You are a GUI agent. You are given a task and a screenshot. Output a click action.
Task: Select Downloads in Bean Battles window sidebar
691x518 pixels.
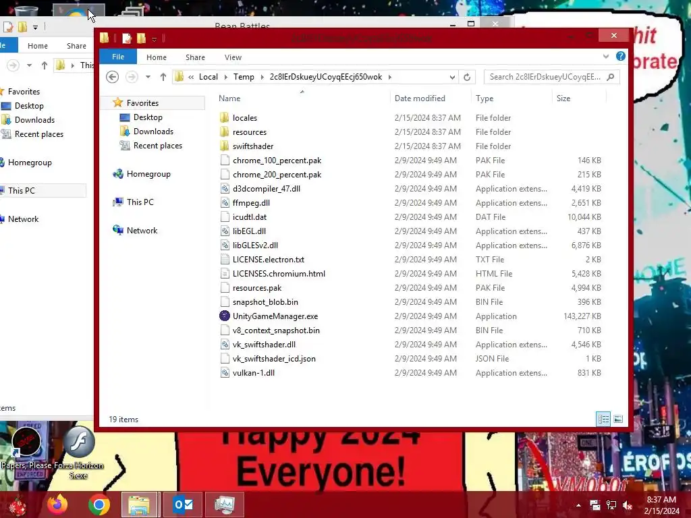point(34,120)
